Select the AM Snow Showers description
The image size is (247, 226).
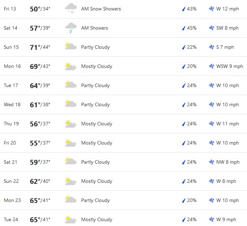pos(101,9)
